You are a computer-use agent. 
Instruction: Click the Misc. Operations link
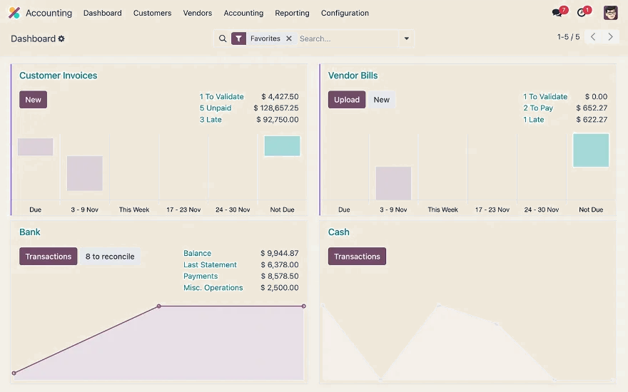click(213, 288)
